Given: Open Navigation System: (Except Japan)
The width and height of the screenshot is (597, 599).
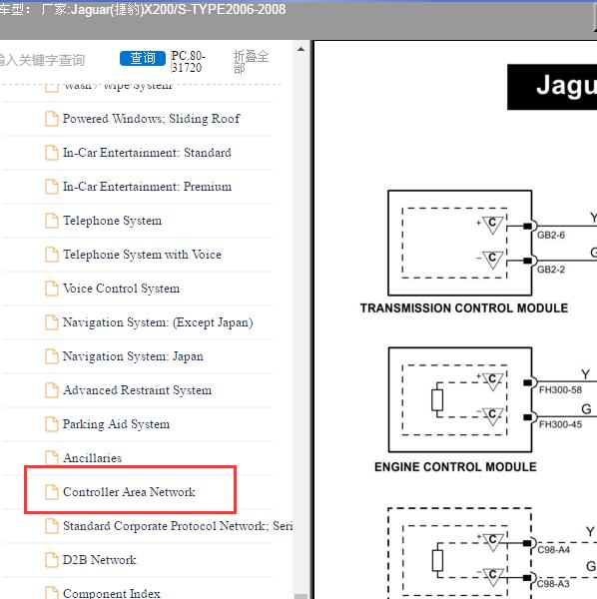Looking at the screenshot, I should pos(158,322).
